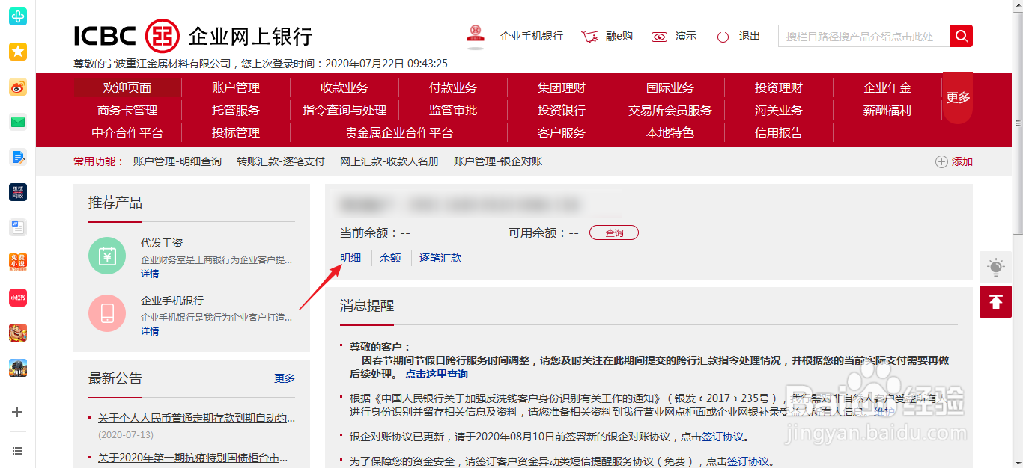This screenshot has height=468, width=1023.
Task: Open the 客户服务 menu
Action: 562,132
